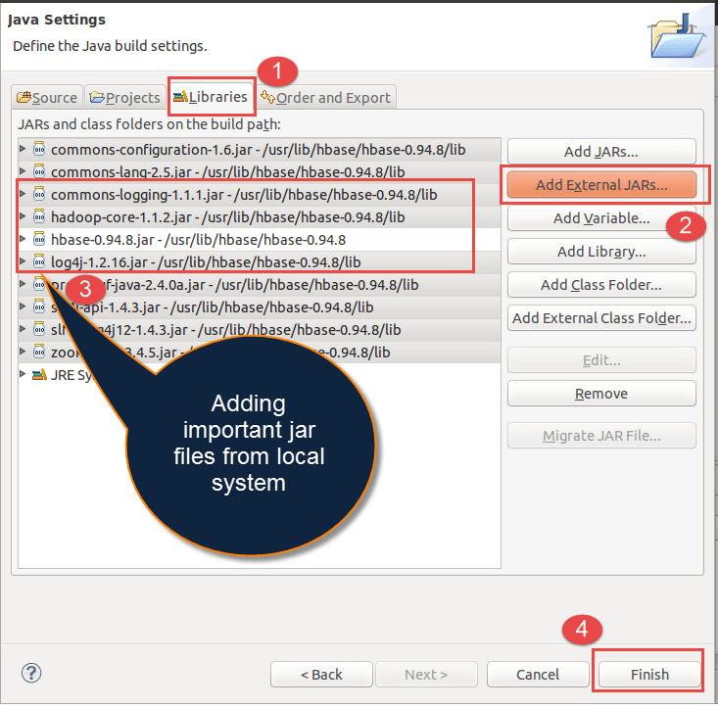The width and height of the screenshot is (718, 708).
Task: Open the Order and Export tab
Action: pyautogui.click(x=325, y=97)
